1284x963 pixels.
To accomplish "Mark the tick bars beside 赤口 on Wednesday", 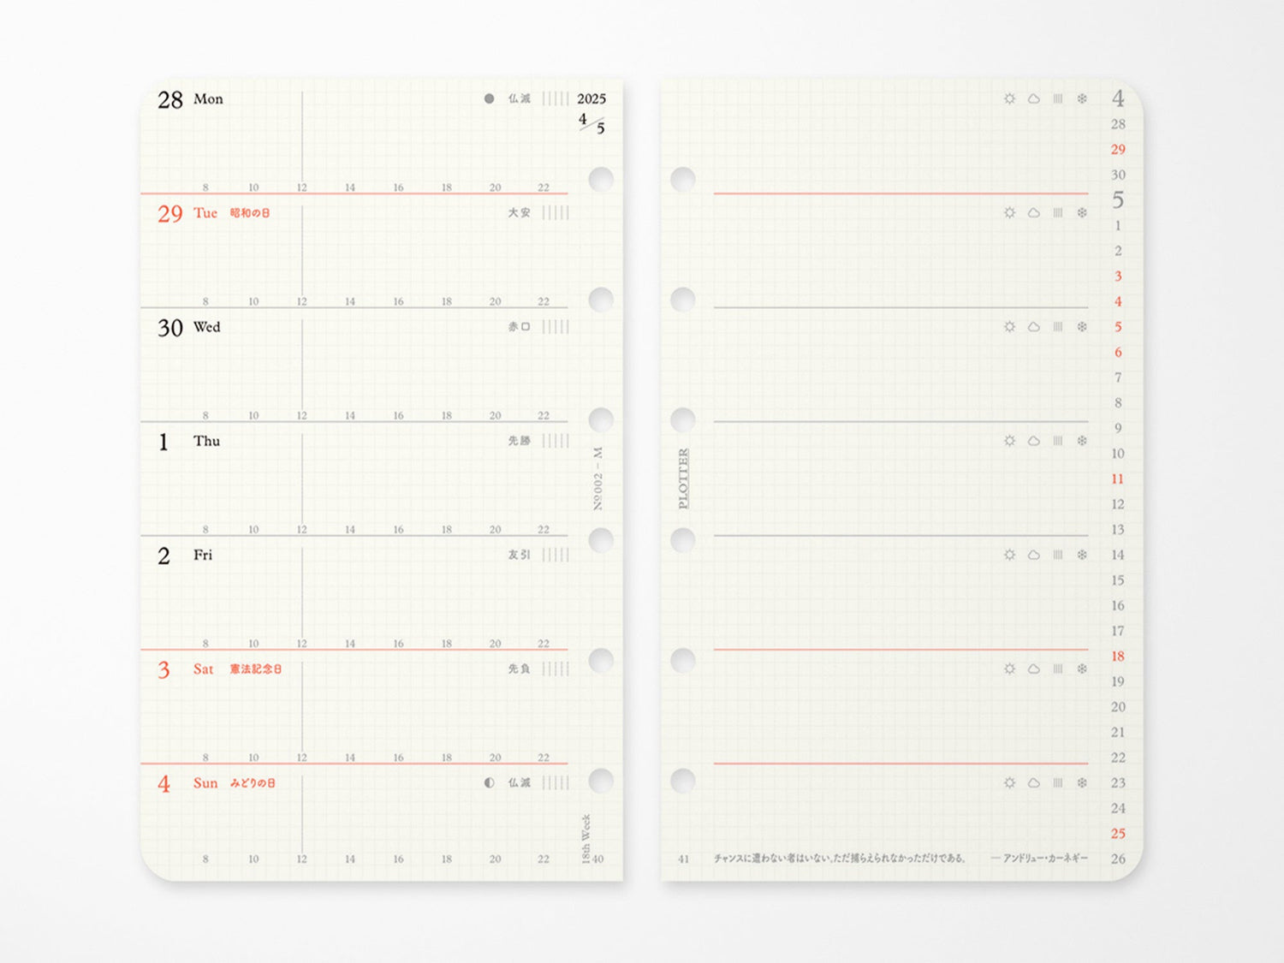I will (x=555, y=326).
